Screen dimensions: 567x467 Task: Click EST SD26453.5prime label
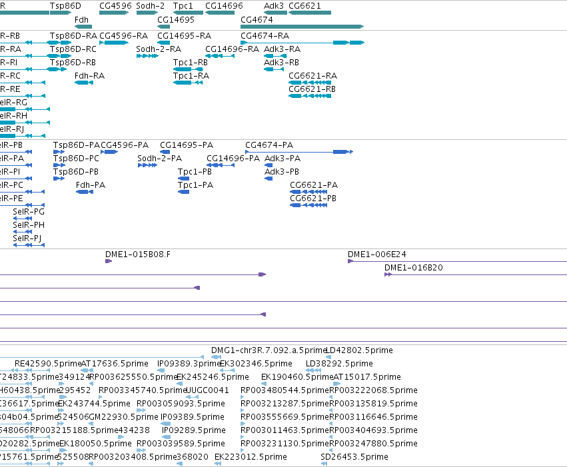(x=354, y=457)
